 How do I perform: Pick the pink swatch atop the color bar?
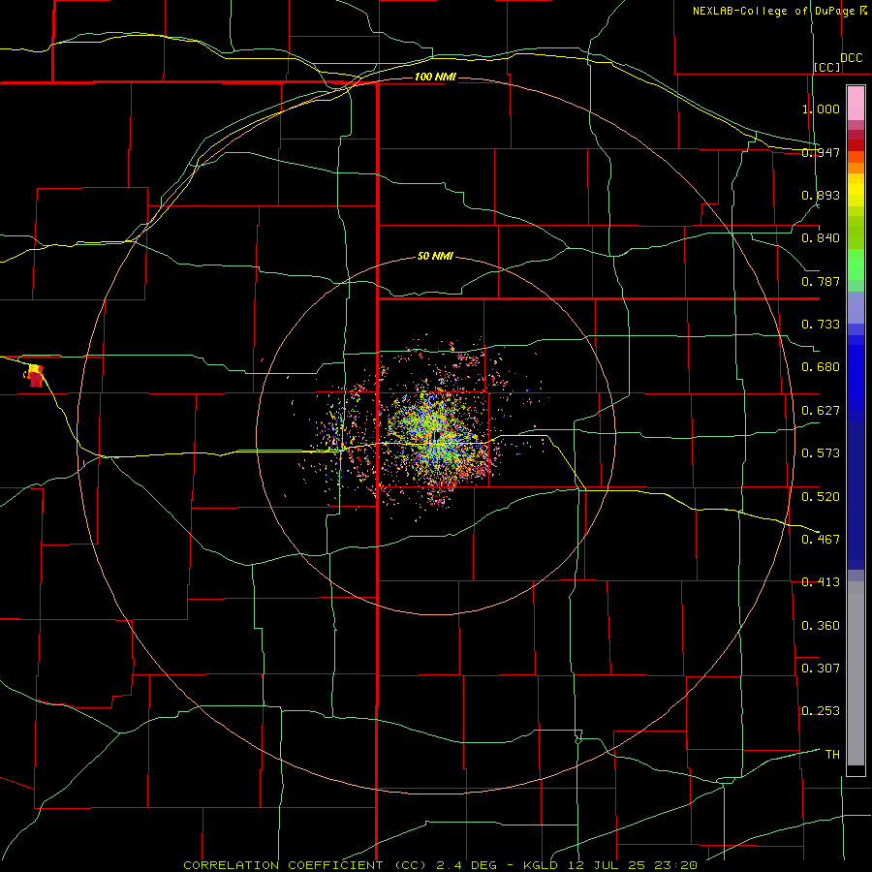pos(856,104)
